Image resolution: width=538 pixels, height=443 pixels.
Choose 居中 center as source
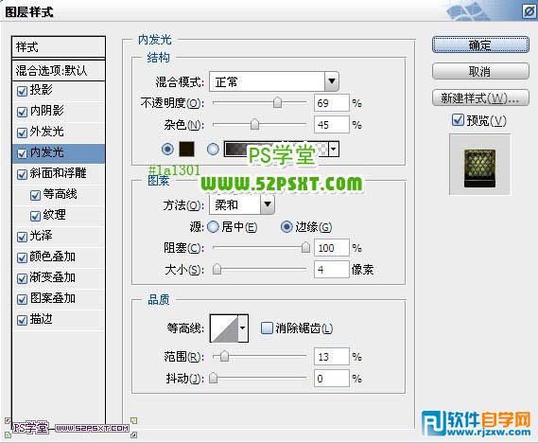(213, 227)
